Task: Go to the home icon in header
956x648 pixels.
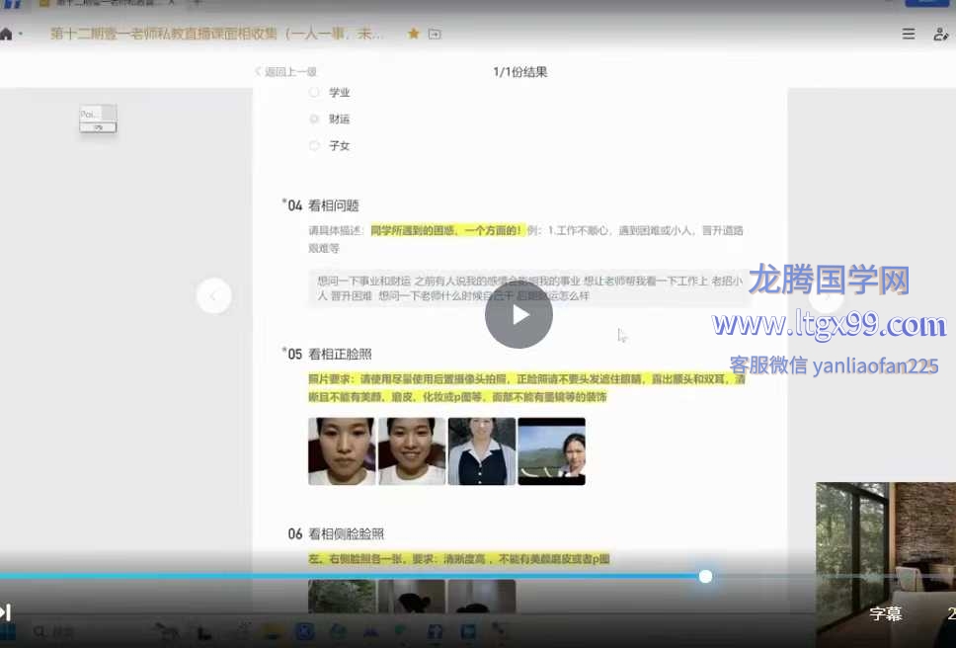Action: pyautogui.click(x=6, y=35)
